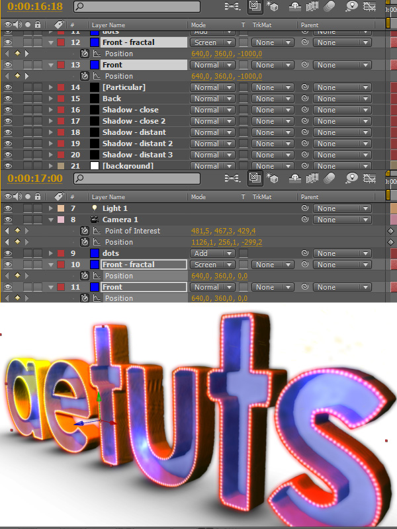Go to next keyframe on layer 12 Position
This screenshot has width=397, height=529.
26,54
